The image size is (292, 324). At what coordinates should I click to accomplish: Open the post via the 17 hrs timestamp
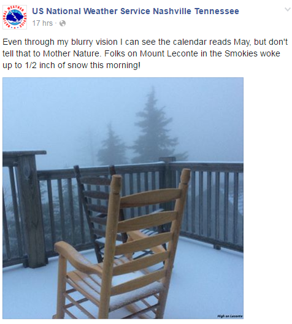tap(42, 23)
